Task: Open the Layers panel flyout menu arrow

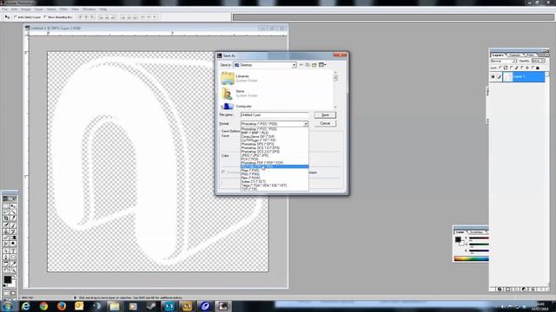Action: pyautogui.click(x=547, y=55)
